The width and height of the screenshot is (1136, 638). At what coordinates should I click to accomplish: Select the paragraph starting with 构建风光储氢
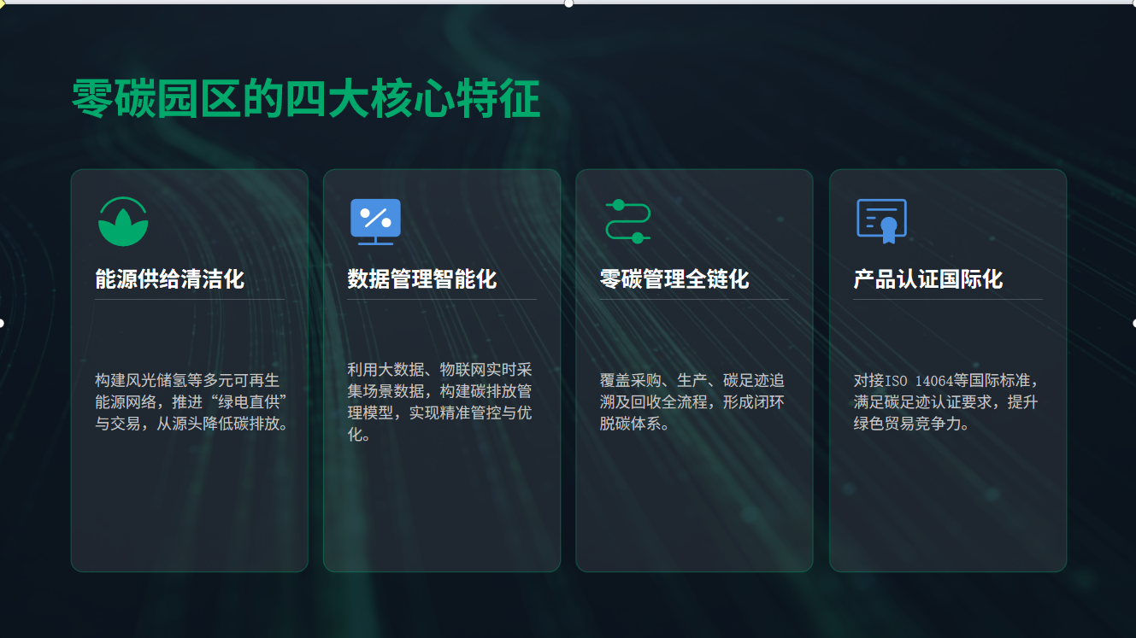point(190,401)
